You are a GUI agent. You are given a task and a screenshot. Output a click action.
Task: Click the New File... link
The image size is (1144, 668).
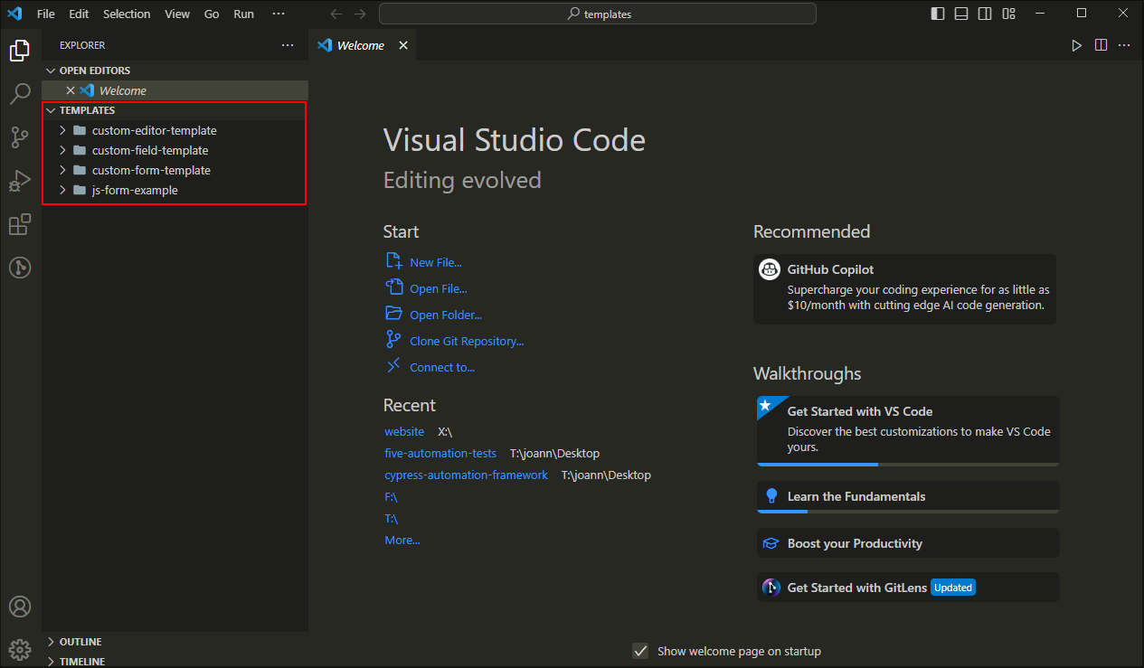[x=436, y=262]
